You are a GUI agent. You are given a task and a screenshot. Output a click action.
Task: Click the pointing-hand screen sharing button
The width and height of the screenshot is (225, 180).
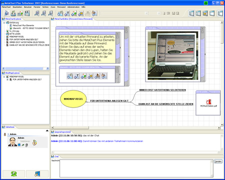[37, 173]
